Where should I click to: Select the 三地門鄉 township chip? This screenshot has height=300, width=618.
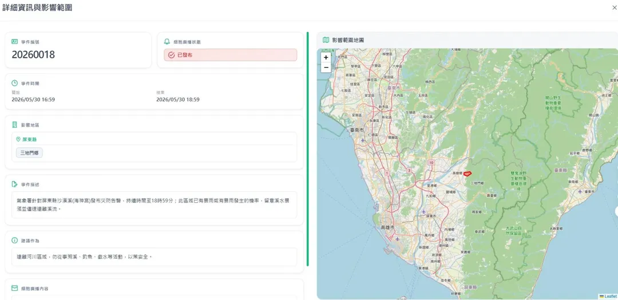[x=29, y=153]
